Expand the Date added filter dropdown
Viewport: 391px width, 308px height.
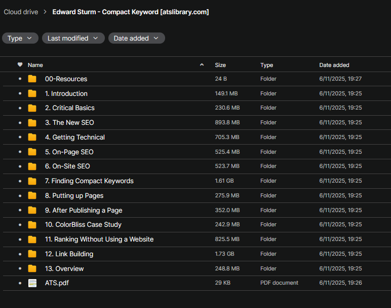click(x=136, y=38)
